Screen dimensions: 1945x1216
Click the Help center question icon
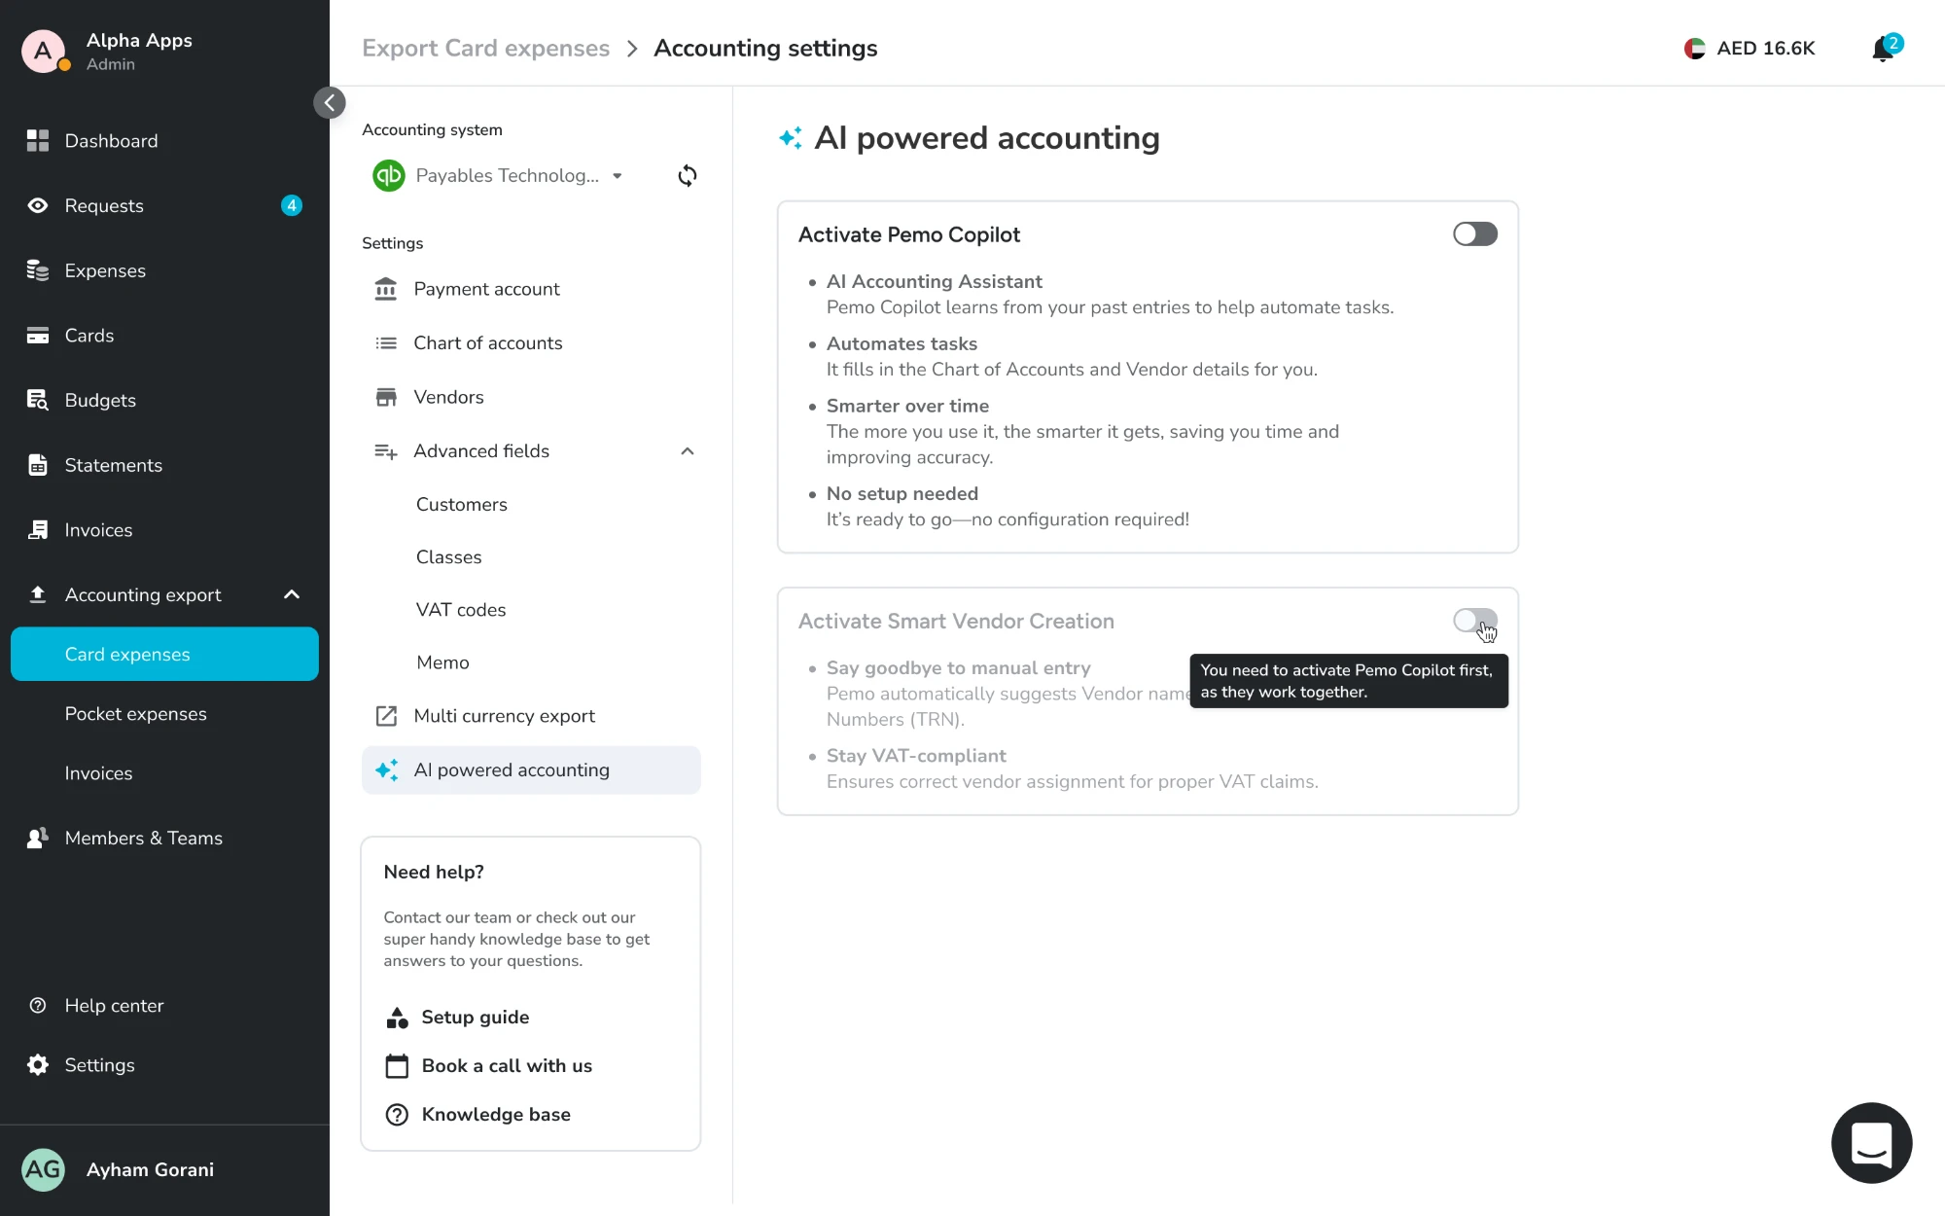tap(38, 1006)
